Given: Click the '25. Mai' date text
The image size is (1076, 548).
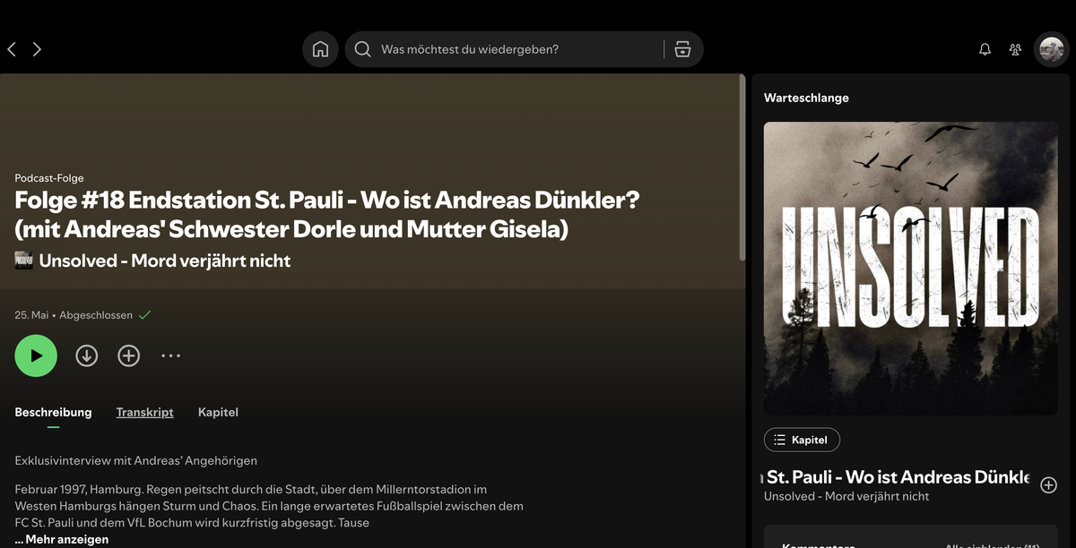Looking at the screenshot, I should (x=31, y=315).
